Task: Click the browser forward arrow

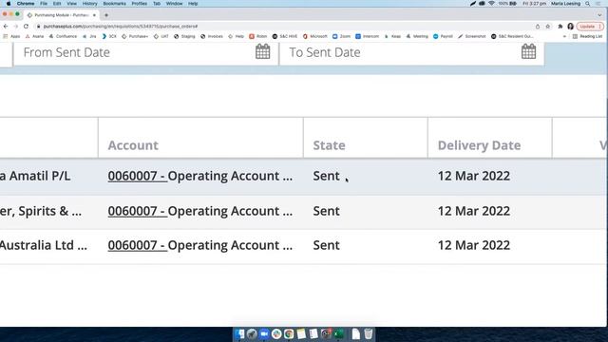Action: pyautogui.click(x=16, y=27)
